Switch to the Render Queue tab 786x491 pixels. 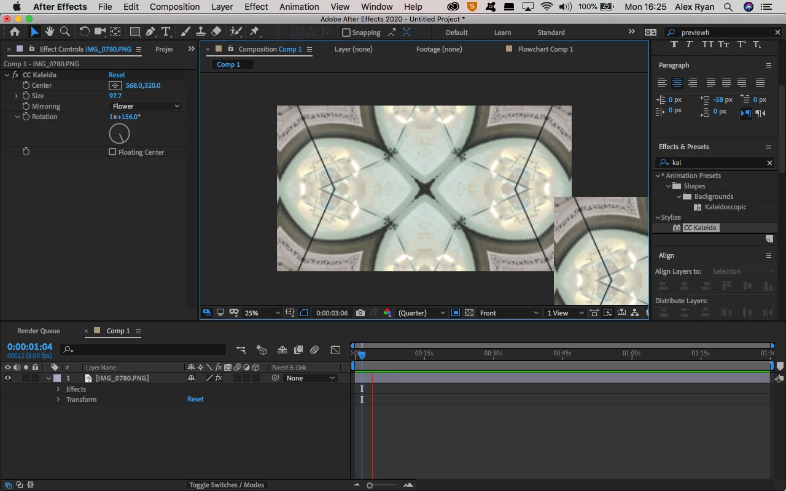click(39, 331)
